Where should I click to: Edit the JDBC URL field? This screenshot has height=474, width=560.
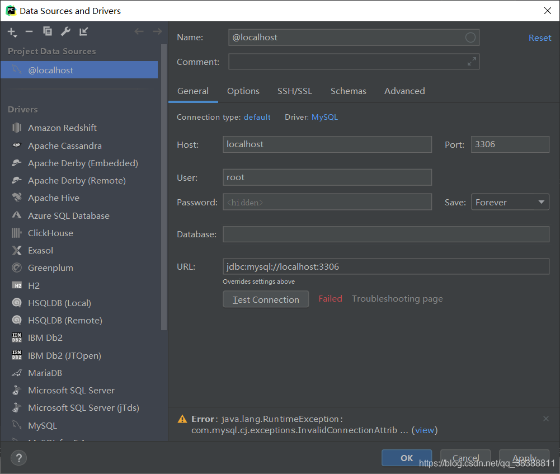(x=386, y=266)
